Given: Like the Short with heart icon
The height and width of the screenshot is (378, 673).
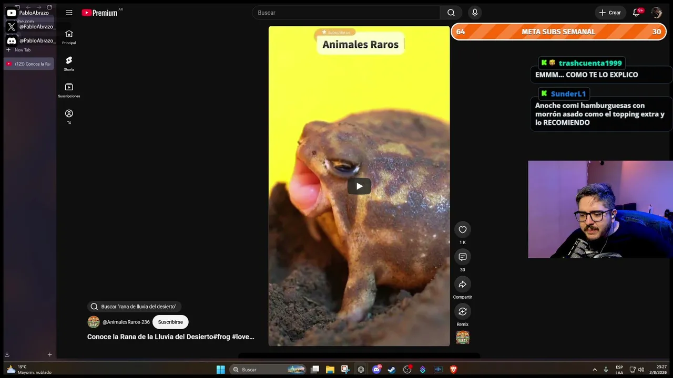Looking at the screenshot, I should (463, 229).
